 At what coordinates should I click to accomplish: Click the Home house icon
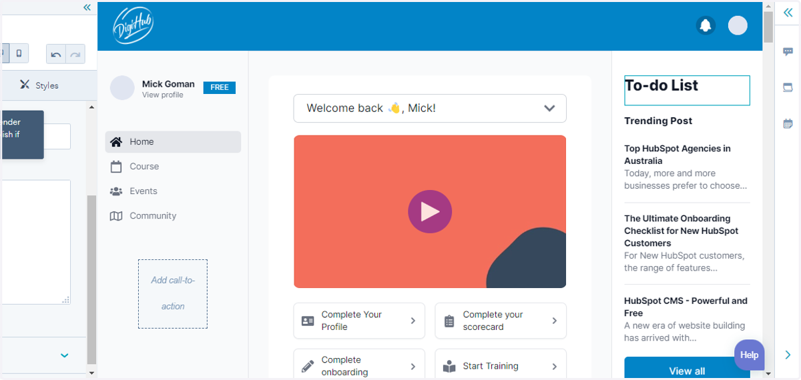coord(116,142)
